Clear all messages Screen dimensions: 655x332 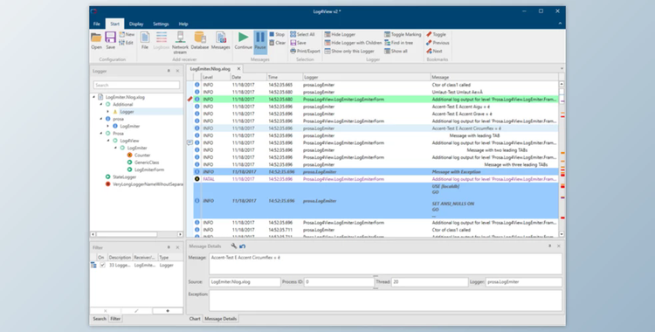(278, 43)
